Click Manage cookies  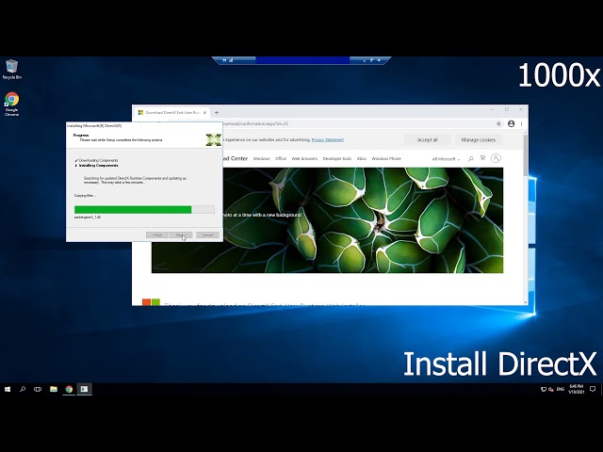pyautogui.click(x=479, y=140)
